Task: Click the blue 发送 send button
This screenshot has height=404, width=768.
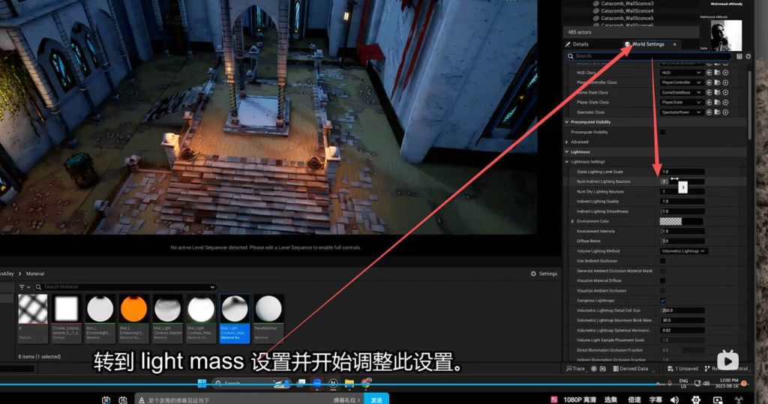Action: tap(376, 400)
